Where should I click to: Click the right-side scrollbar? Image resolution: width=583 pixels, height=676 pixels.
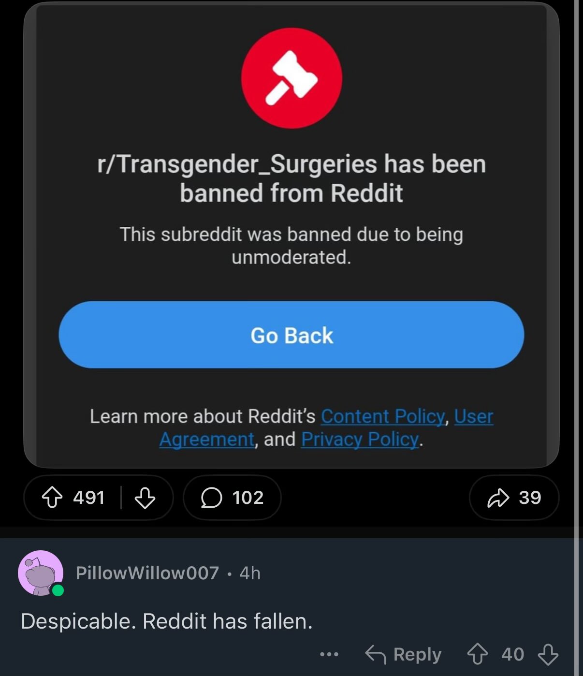pyautogui.click(x=576, y=338)
